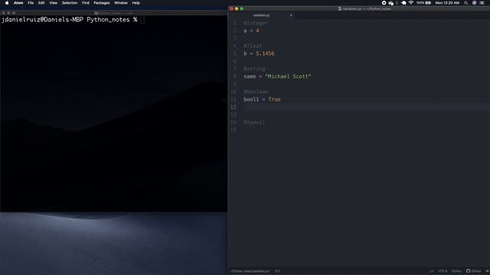Click the value 4 on line 2
Image resolution: width=490 pixels, height=275 pixels.
pyautogui.click(x=257, y=31)
